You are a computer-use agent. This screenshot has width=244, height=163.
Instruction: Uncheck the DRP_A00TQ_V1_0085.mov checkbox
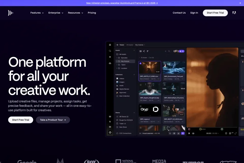(x=141, y=63)
